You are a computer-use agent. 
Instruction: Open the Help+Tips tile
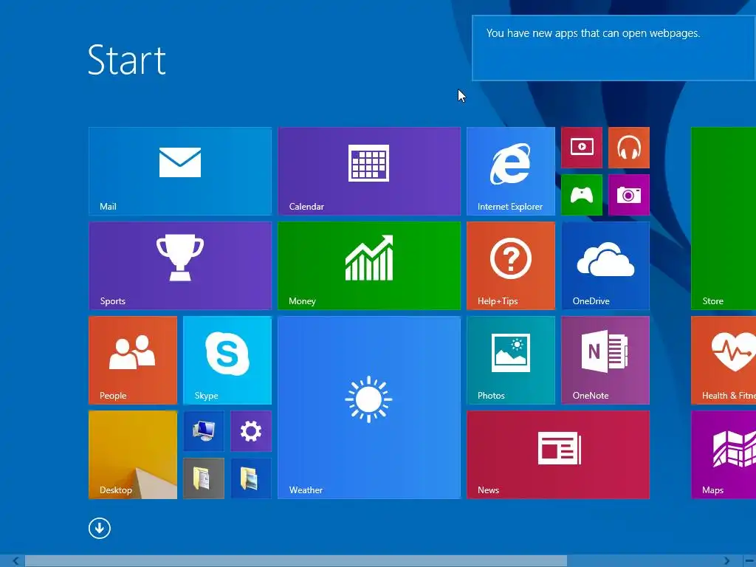coord(511,265)
